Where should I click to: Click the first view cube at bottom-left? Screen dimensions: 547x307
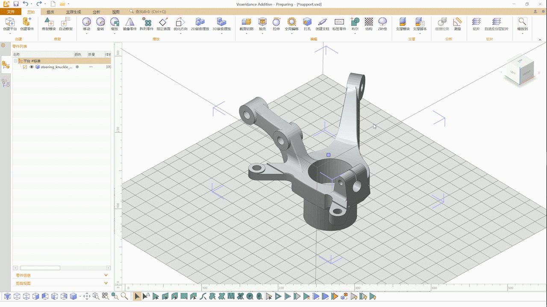tap(7, 296)
